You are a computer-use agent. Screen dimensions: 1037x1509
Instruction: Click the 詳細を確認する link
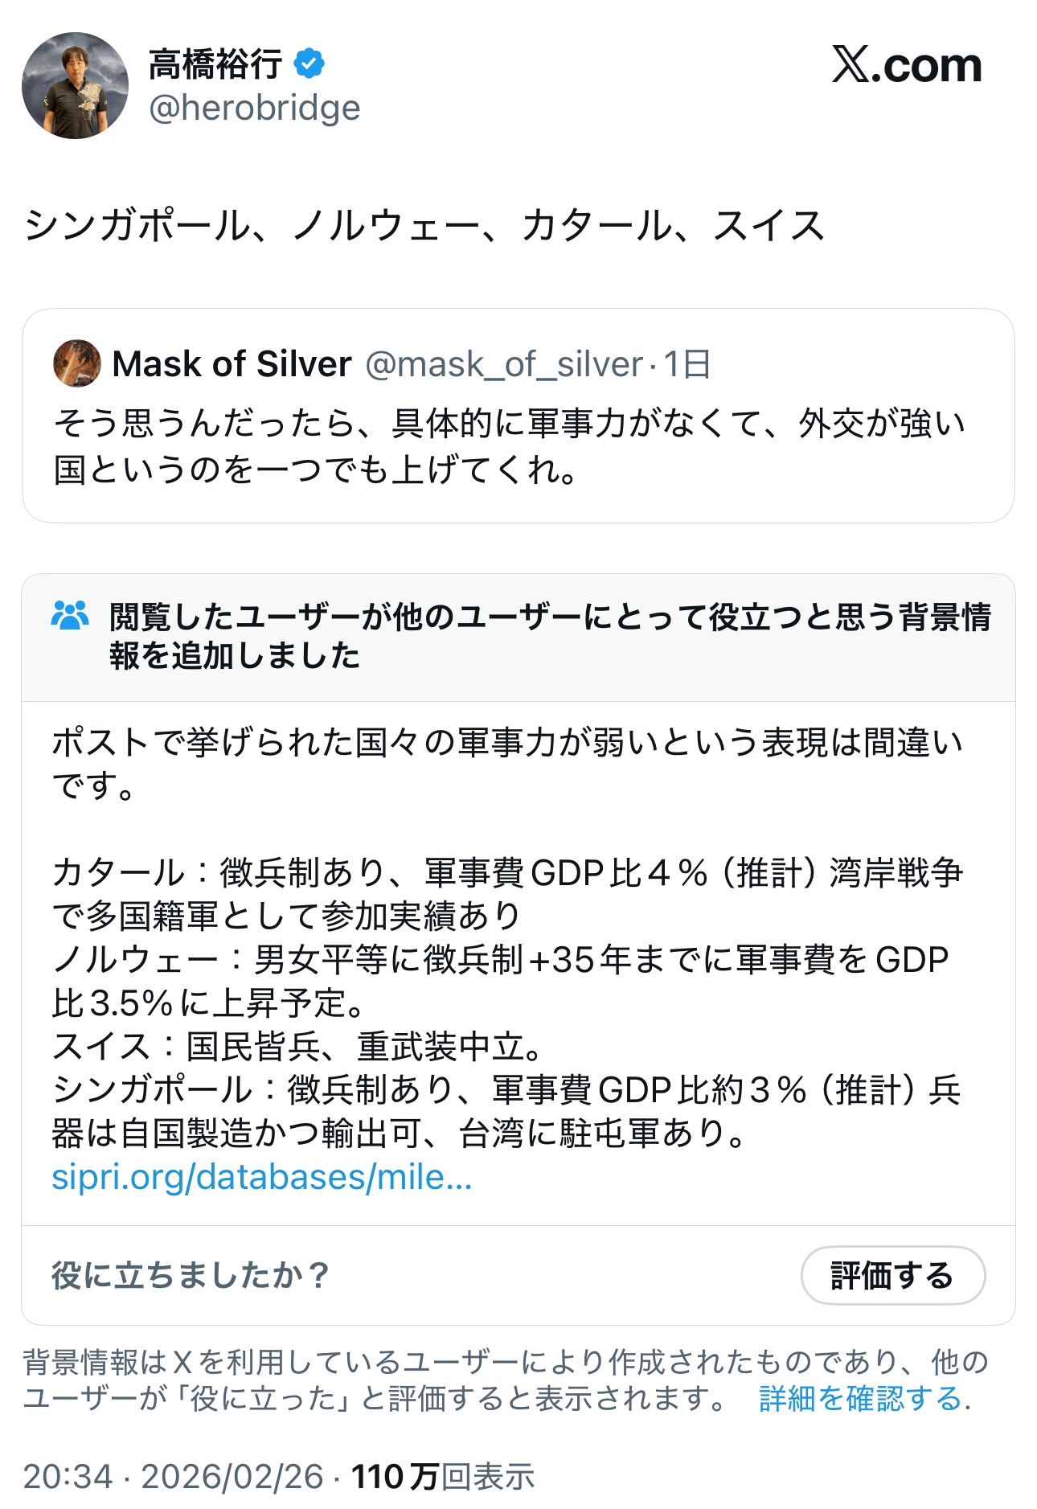point(860,1399)
